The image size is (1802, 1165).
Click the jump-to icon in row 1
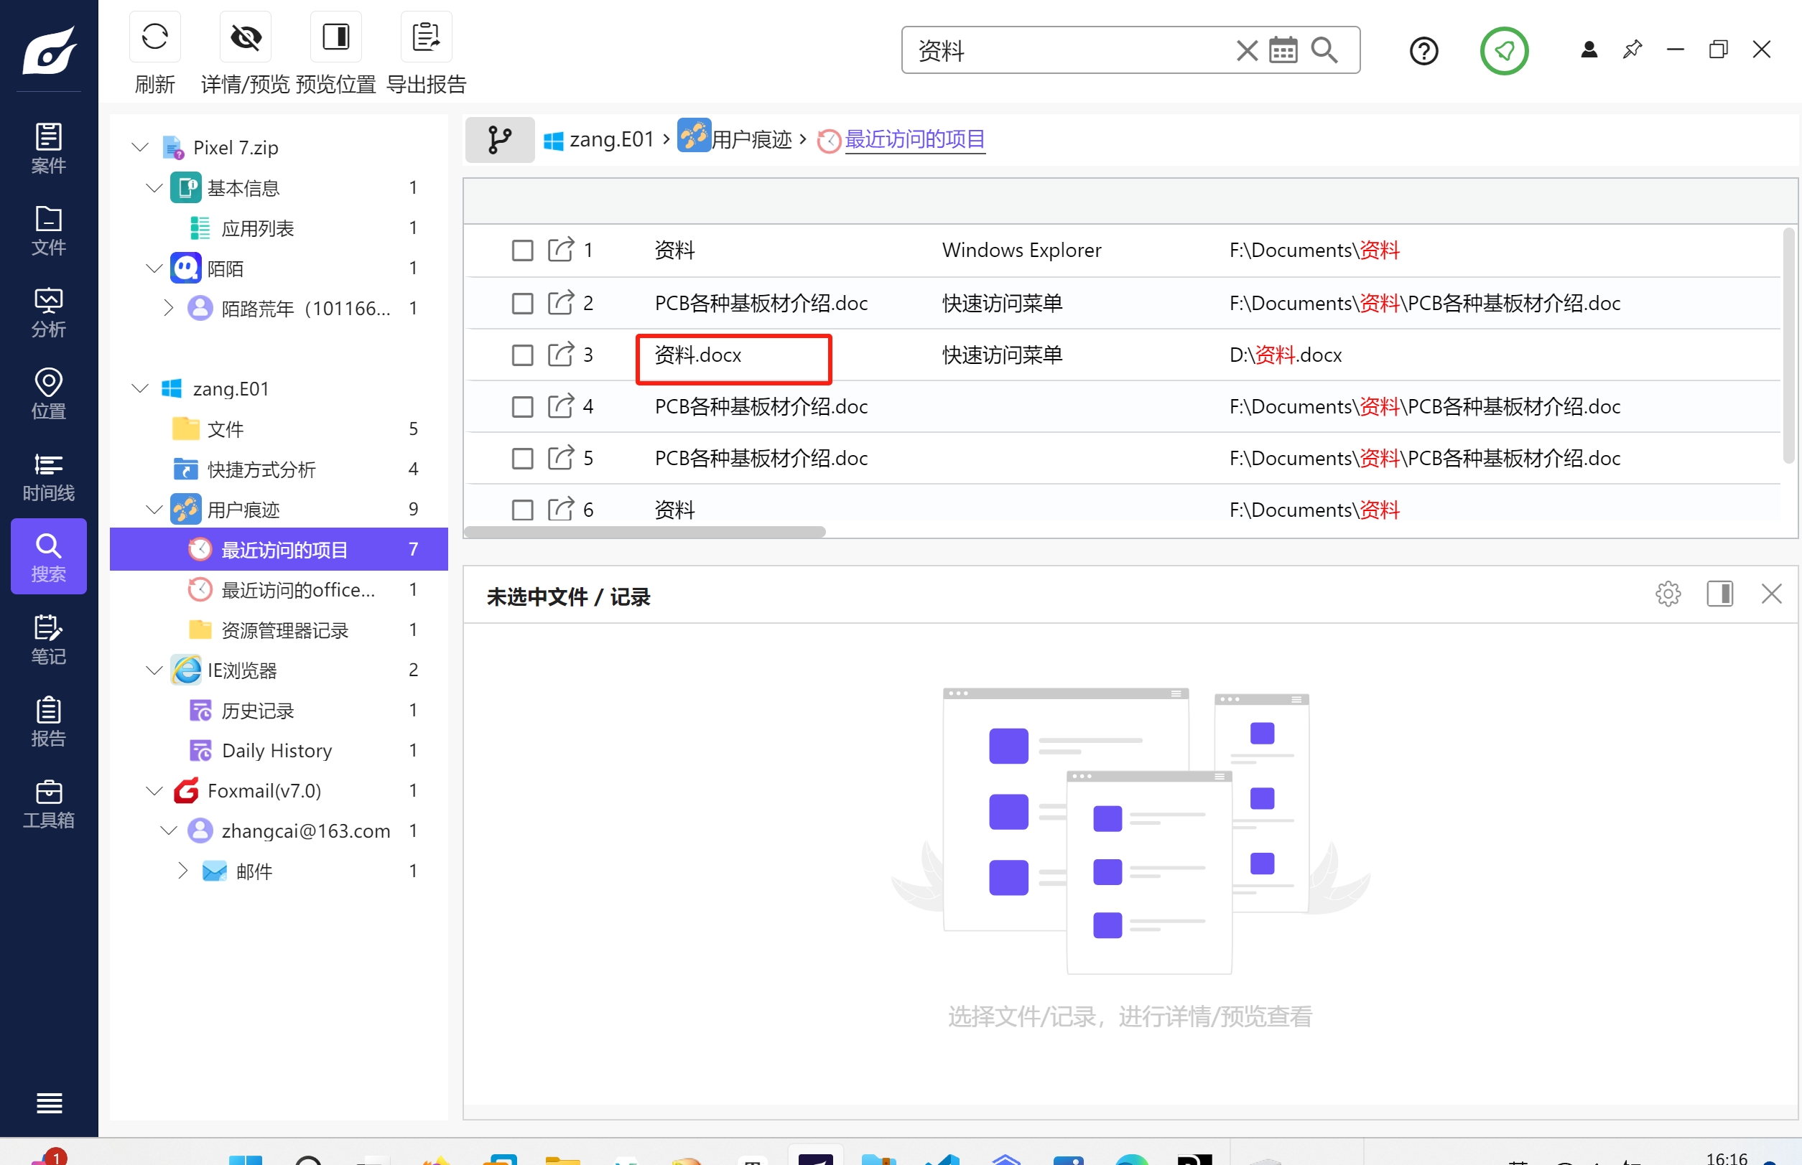click(x=561, y=249)
